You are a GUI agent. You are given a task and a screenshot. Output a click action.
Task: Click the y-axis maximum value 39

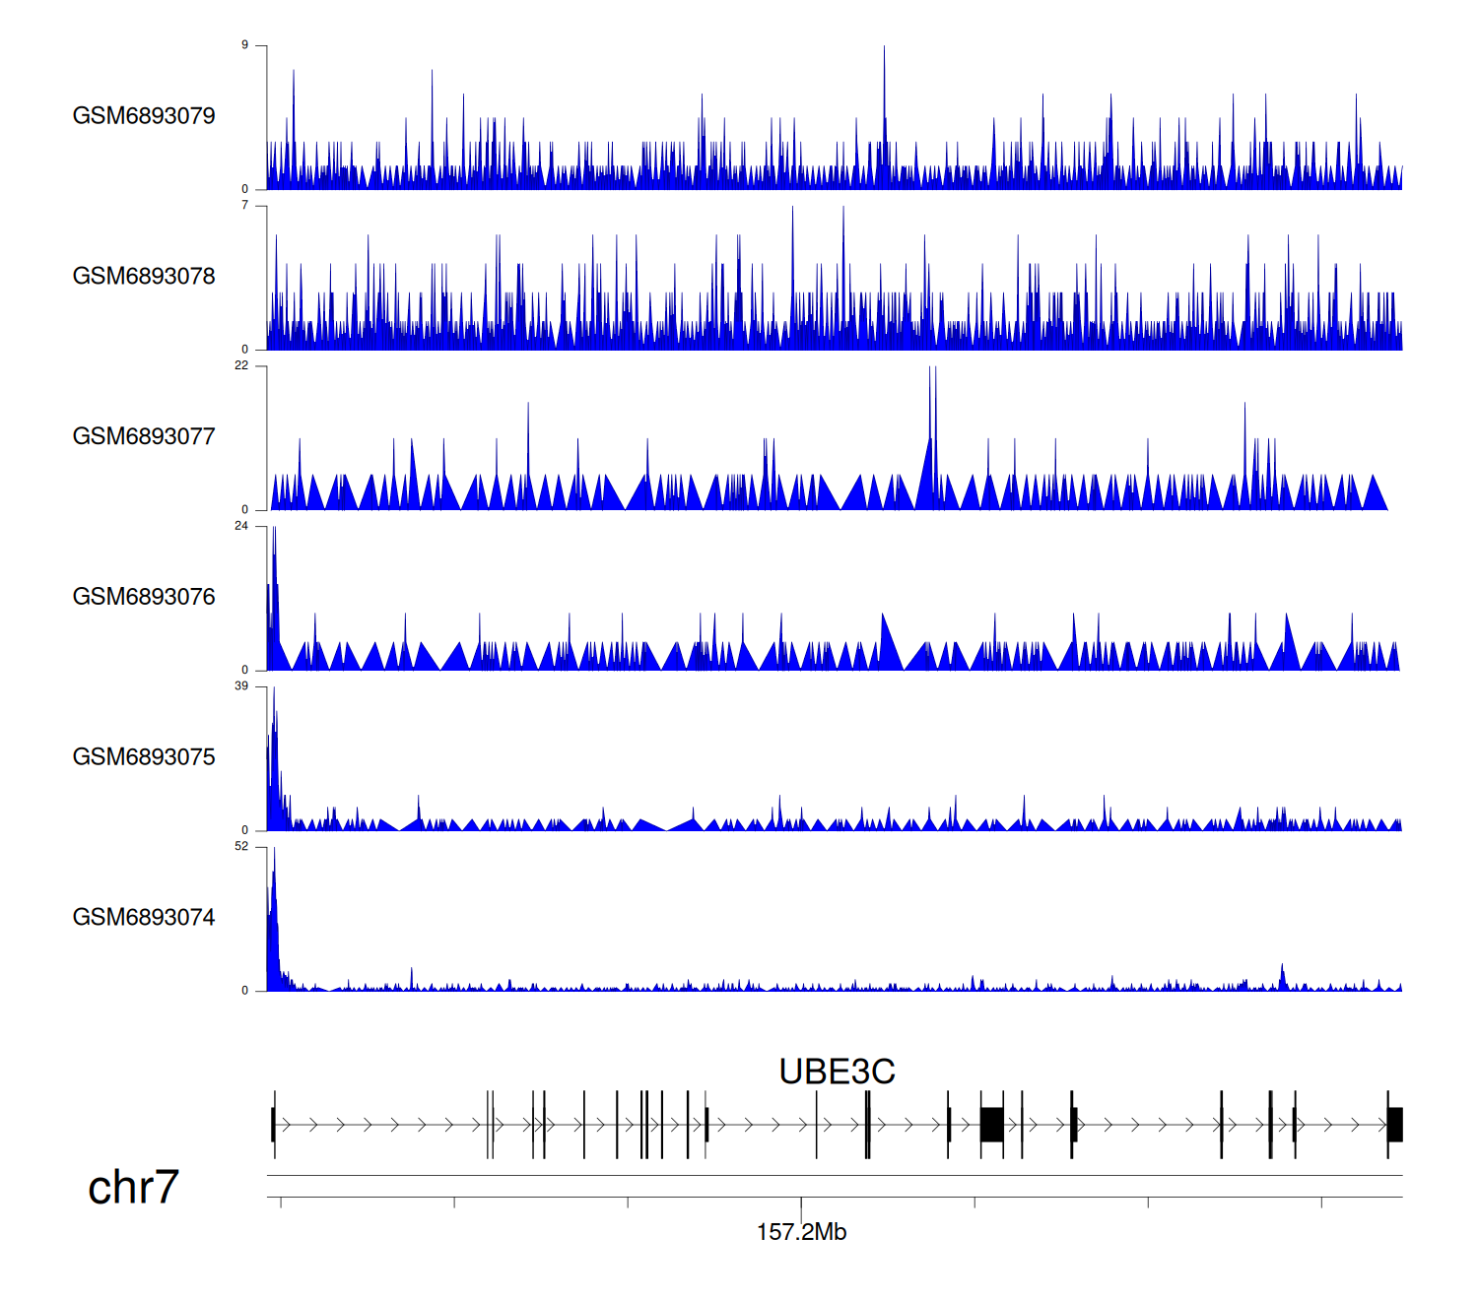pyautogui.click(x=241, y=686)
